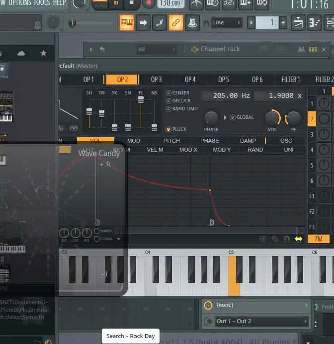Viewport: 334px width, 344px height.
Task: Toggle the overdub record mode icon
Action: [x=246, y=4]
